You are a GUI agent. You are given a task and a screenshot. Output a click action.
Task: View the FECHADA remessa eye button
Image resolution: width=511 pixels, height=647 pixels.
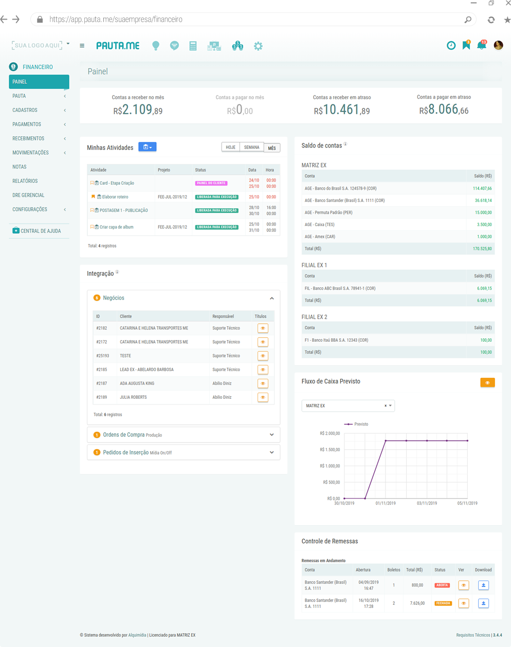[463, 603]
